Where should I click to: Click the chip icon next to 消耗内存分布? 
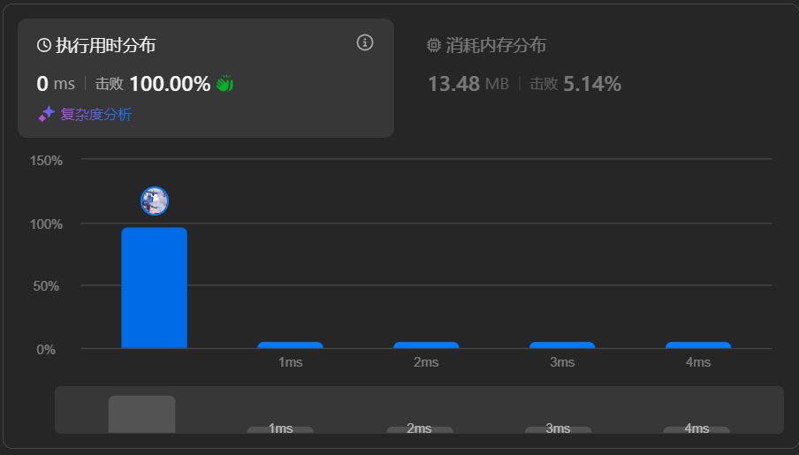click(434, 45)
